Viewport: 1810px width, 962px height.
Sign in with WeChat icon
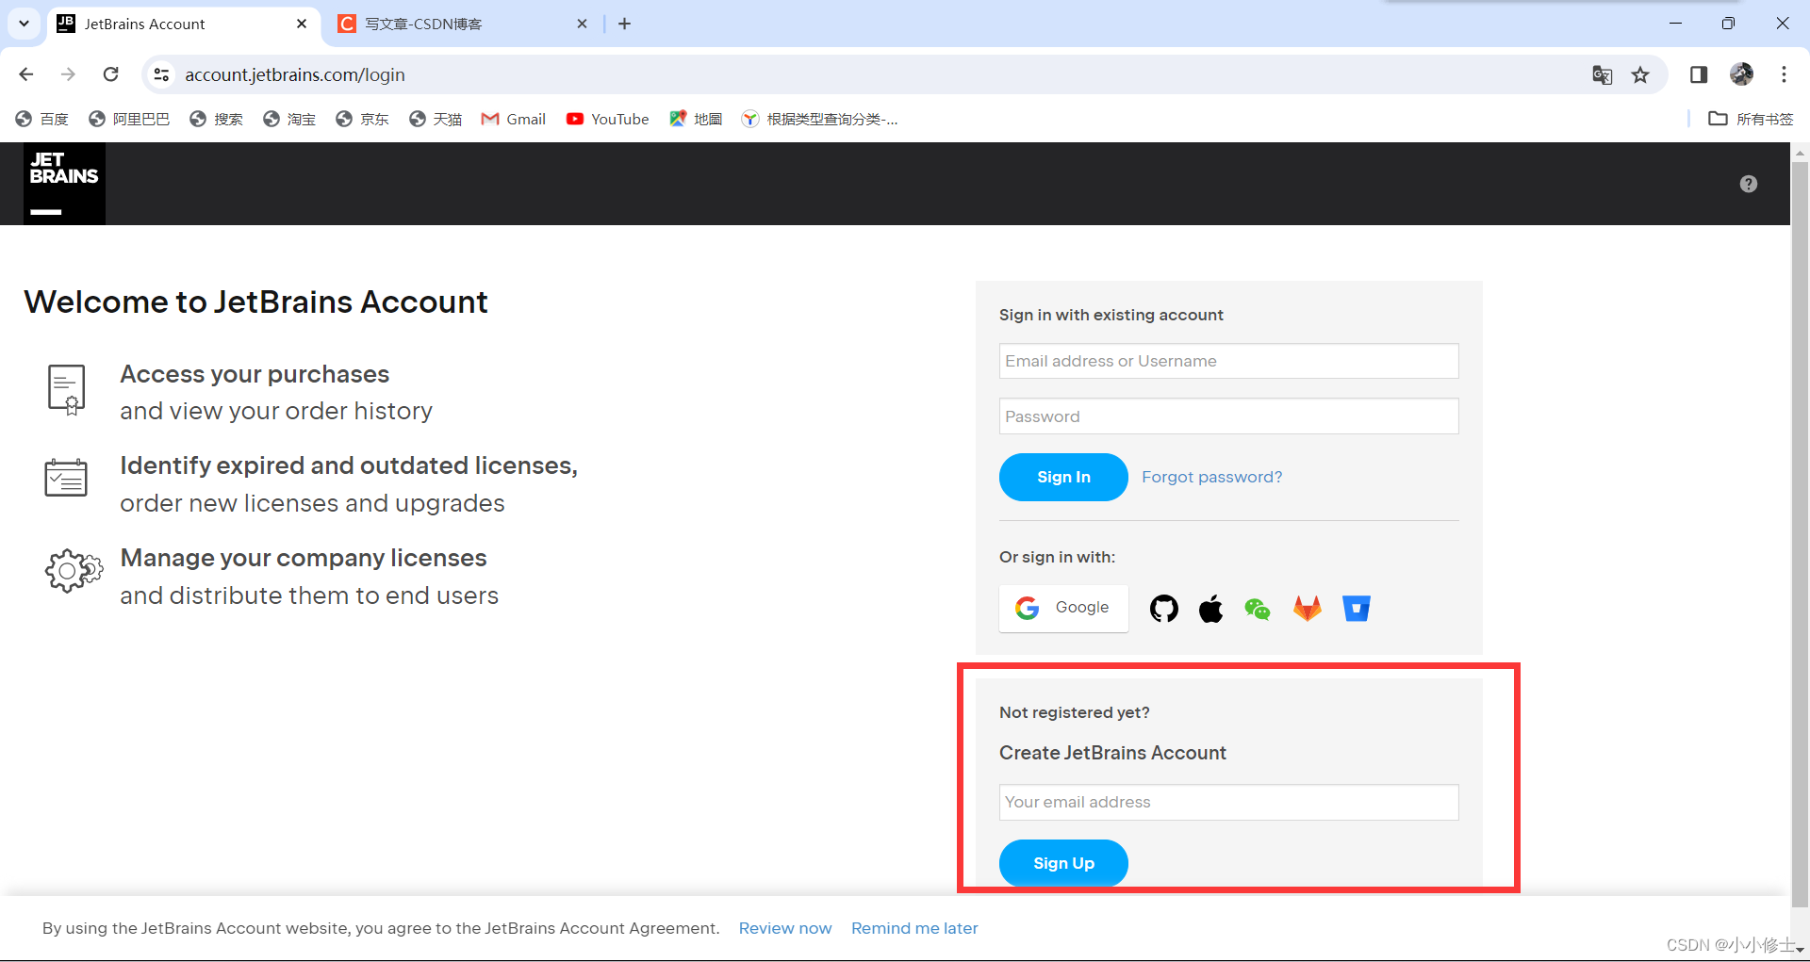pos(1258,610)
